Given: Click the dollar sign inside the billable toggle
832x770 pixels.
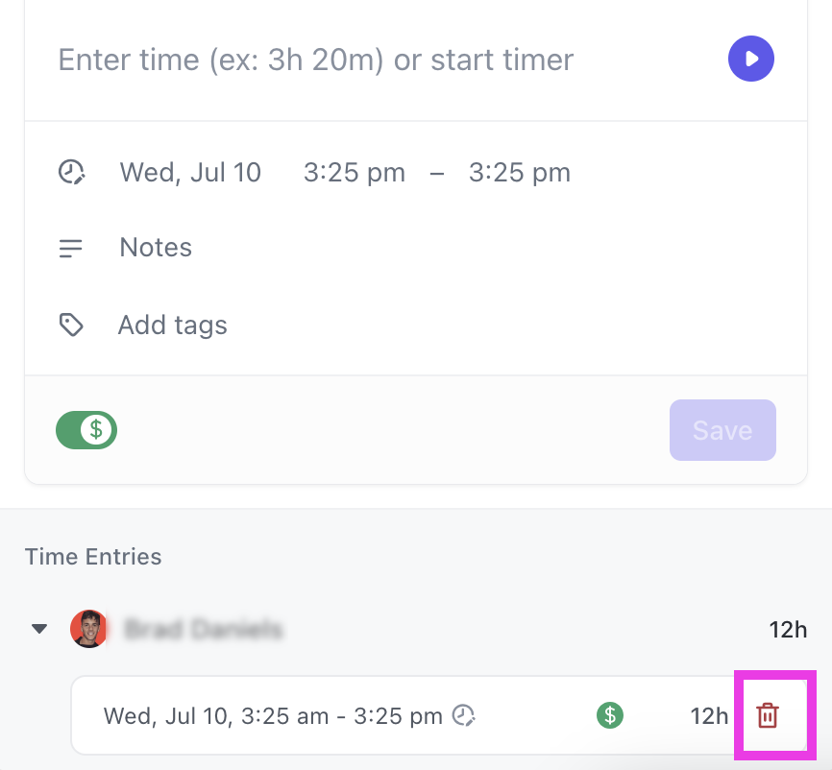Looking at the screenshot, I should tap(96, 430).
